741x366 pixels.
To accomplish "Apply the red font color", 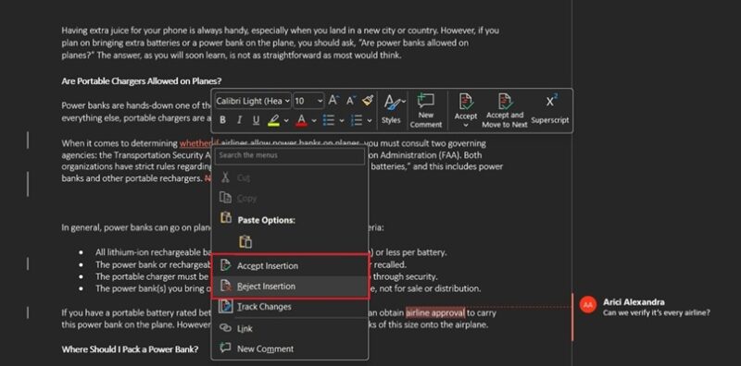I will point(302,120).
